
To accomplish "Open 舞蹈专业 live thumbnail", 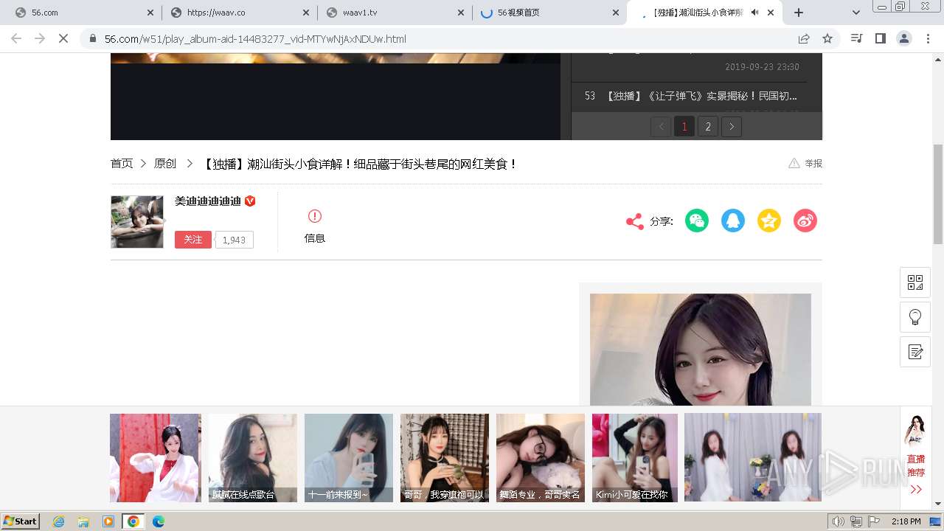I will click(x=541, y=458).
